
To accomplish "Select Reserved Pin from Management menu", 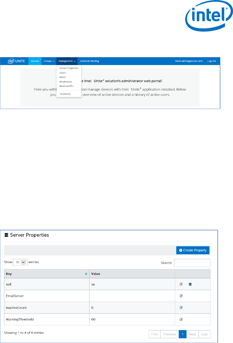I will pyautogui.click(x=66, y=86).
